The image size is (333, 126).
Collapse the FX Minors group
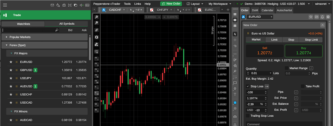pyautogui.click(x=47, y=111)
